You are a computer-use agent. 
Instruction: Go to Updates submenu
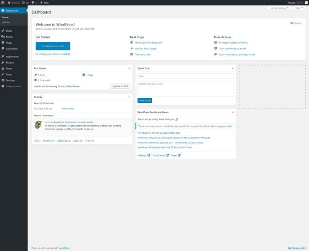pyautogui.click(x=6, y=22)
